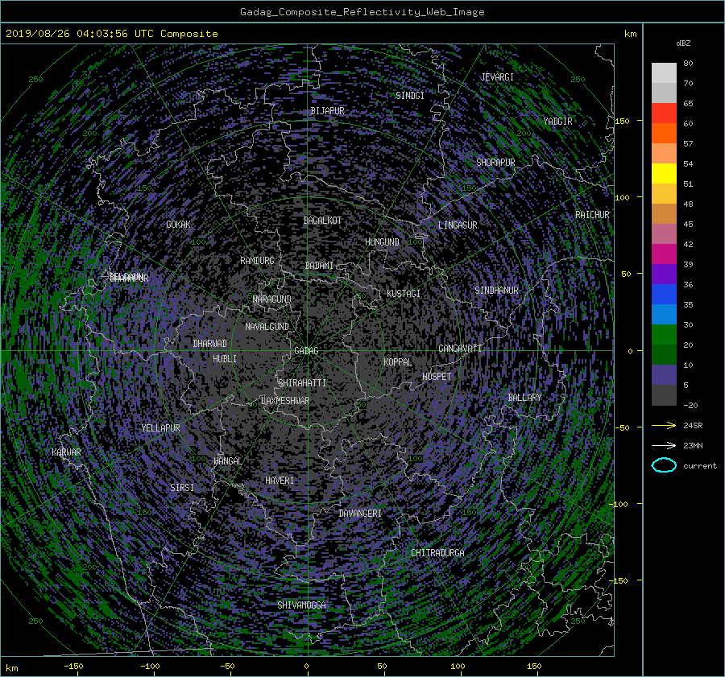
Task: Click the LINGASUR town label
Action: (458, 225)
